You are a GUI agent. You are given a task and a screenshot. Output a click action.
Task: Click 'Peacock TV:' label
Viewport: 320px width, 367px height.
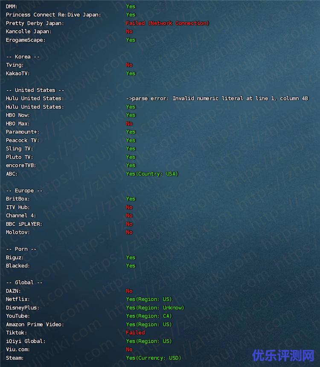[x=23, y=140]
